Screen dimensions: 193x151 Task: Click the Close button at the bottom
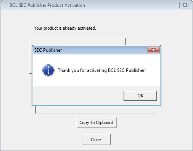[x=96, y=140]
